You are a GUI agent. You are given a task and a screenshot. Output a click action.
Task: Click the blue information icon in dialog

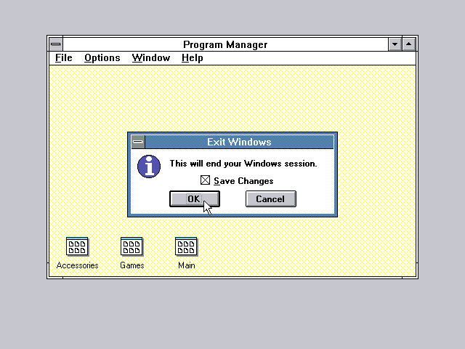[x=149, y=167]
